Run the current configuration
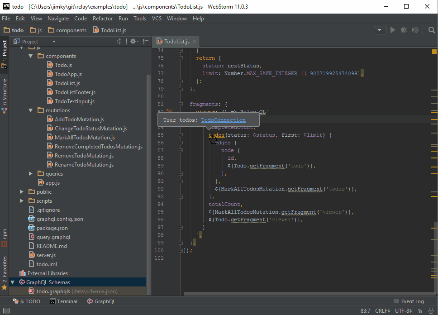This screenshot has width=438, height=315. tap(392, 30)
